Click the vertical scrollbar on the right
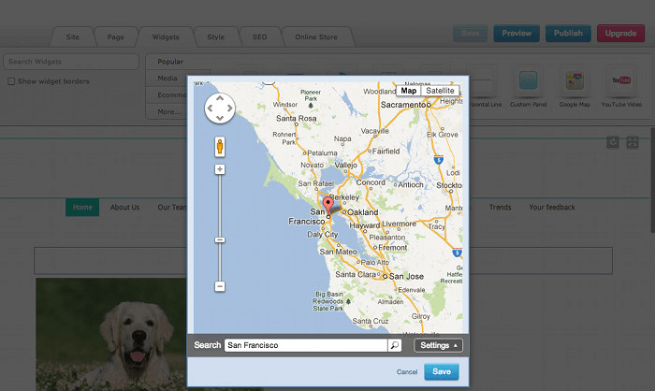 coord(652,181)
